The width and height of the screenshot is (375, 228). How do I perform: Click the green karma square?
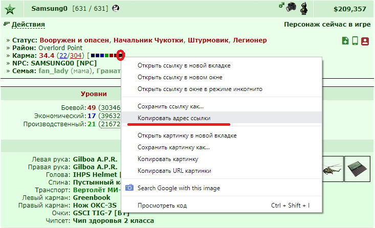(x=106, y=55)
